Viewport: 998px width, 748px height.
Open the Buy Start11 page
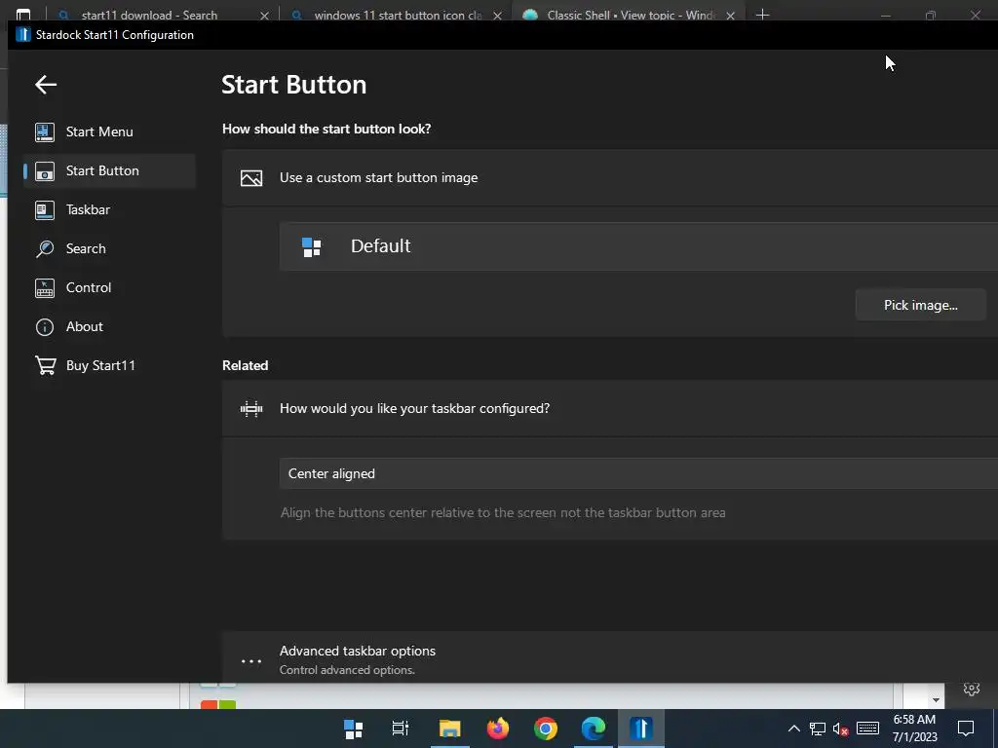(x=109, y=365)
